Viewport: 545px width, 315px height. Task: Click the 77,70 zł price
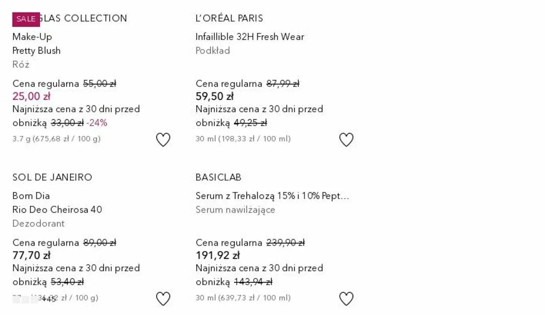31,255
